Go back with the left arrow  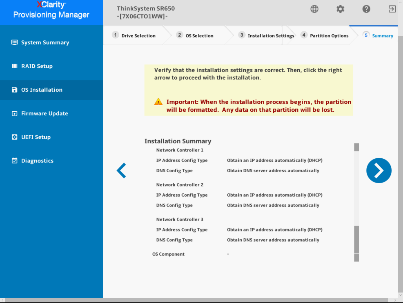pos(121,171)
